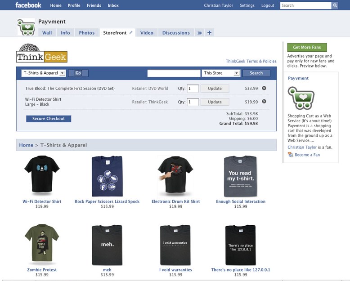Open Settings in the header
The image size is (350, 281).
(x=247, y=5)
